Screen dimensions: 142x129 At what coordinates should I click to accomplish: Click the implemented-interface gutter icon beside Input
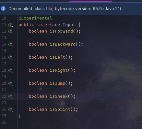point(11,25)
